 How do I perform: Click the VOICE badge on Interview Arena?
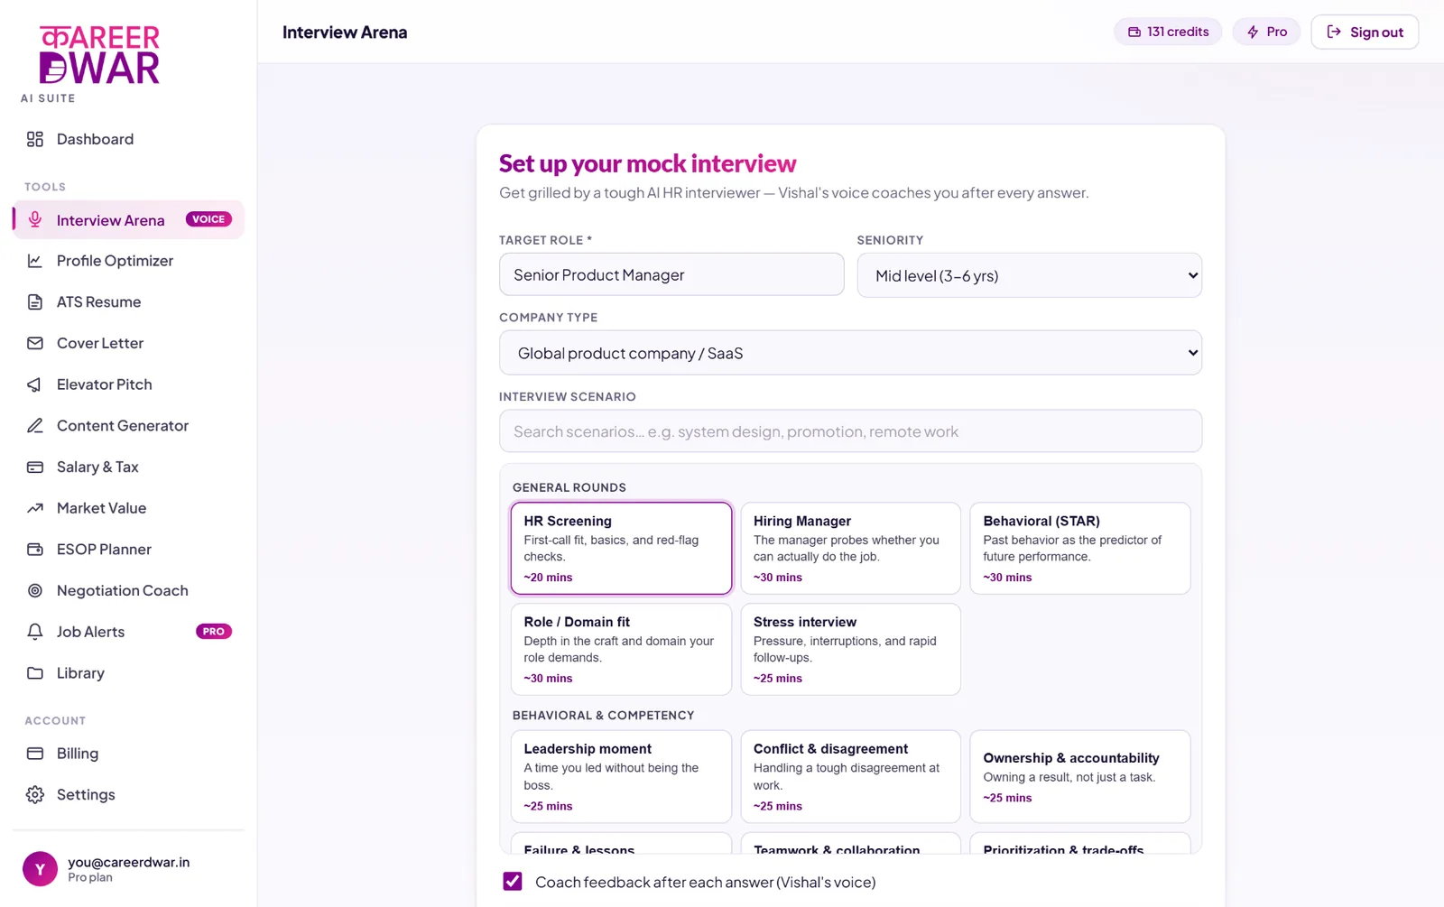208,219
